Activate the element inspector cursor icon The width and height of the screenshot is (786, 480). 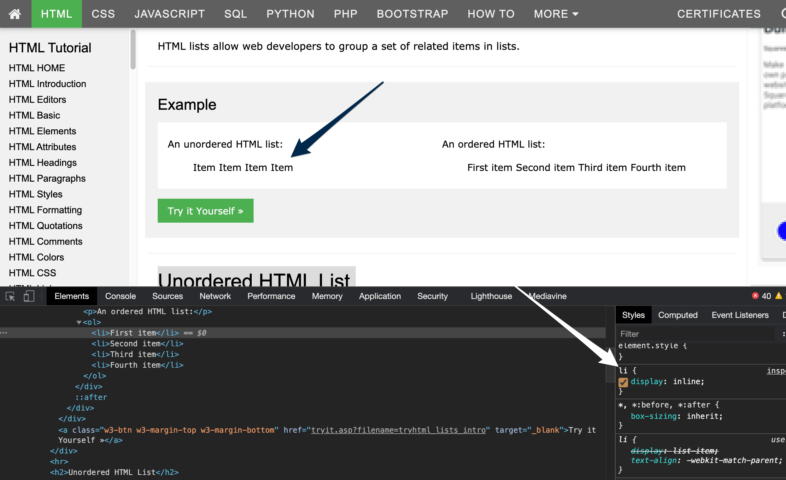(10, 296)
